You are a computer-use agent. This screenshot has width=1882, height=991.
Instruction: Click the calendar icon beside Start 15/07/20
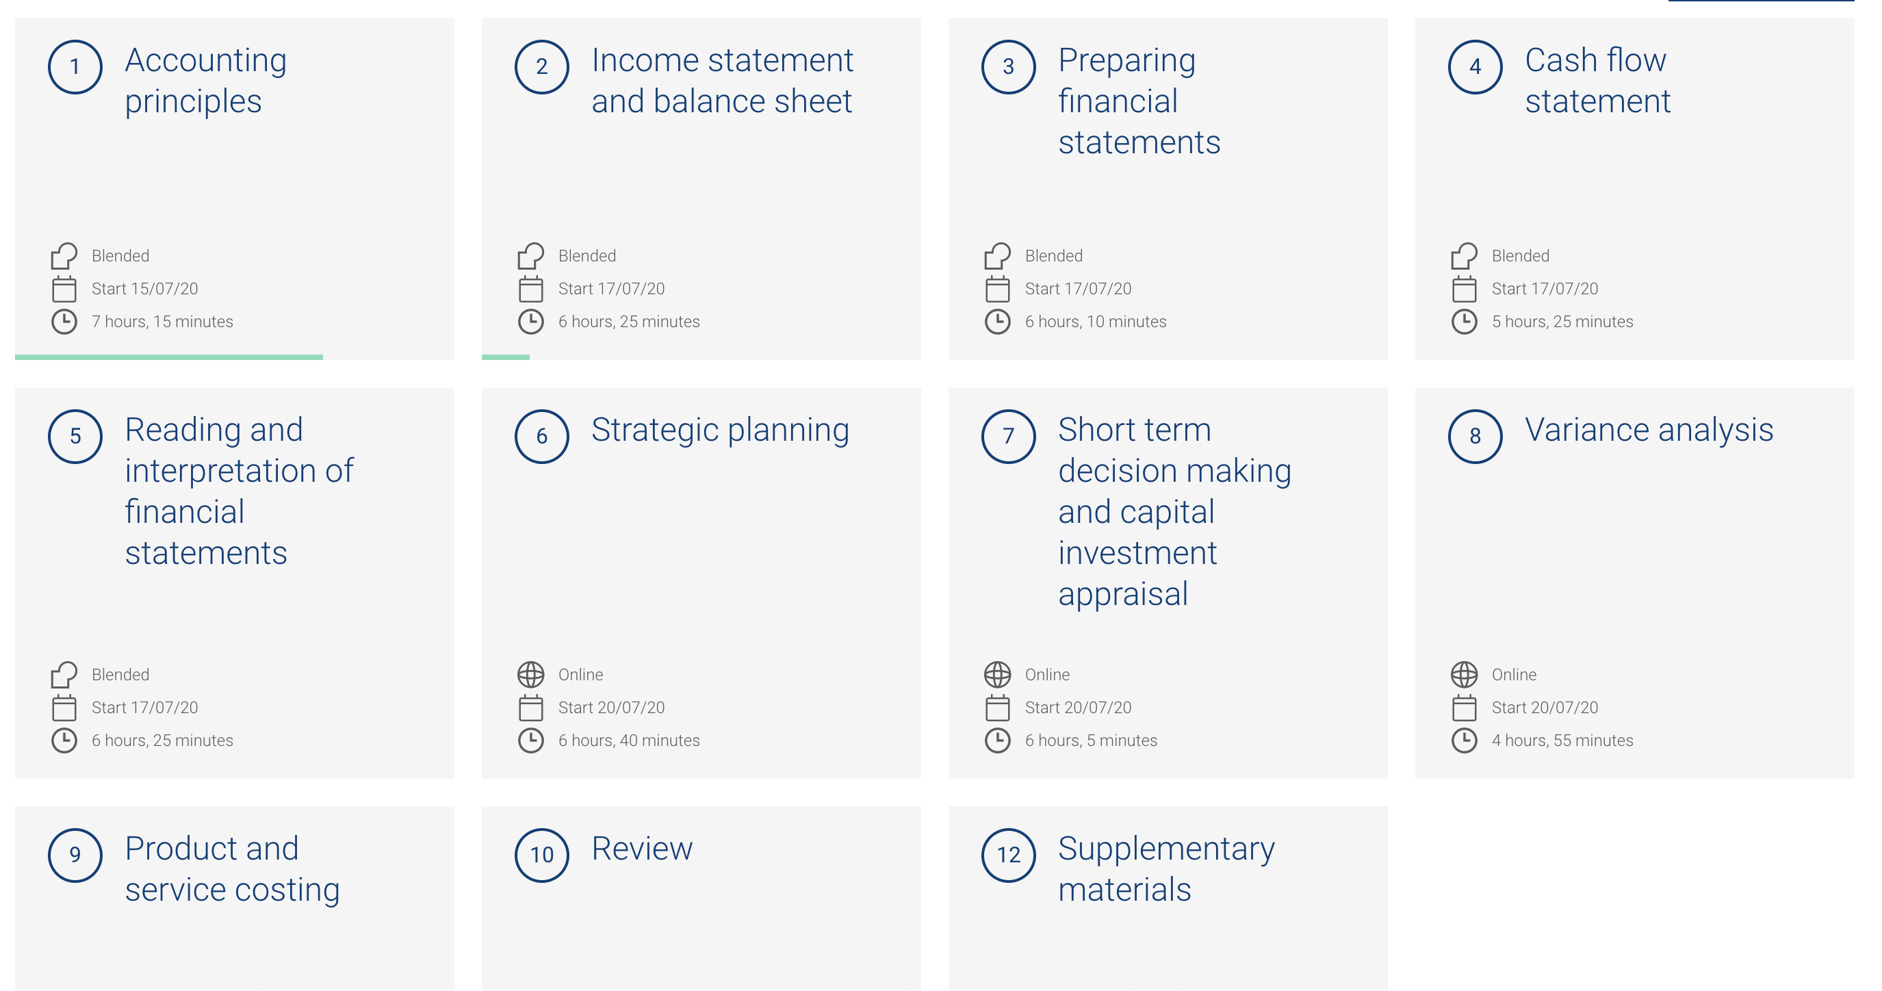point(64,289)
